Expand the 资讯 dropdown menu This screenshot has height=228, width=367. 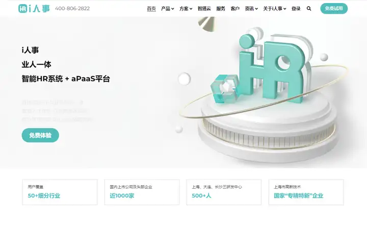(x=251, y=9)
